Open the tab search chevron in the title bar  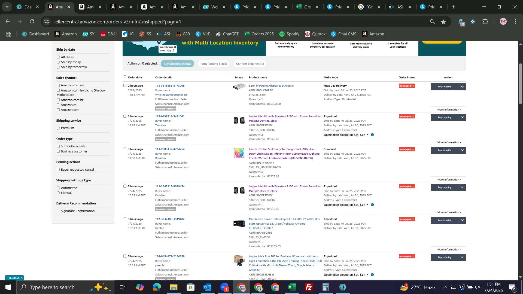click(x=7, y=7)
